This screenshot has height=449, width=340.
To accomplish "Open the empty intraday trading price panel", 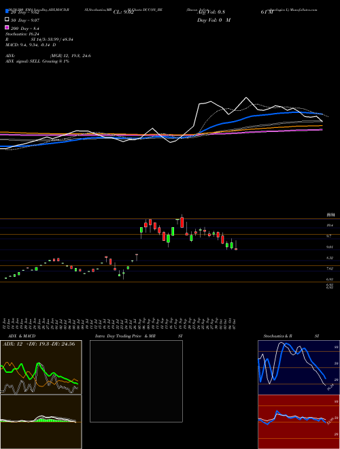I will [x=136, y=381].
